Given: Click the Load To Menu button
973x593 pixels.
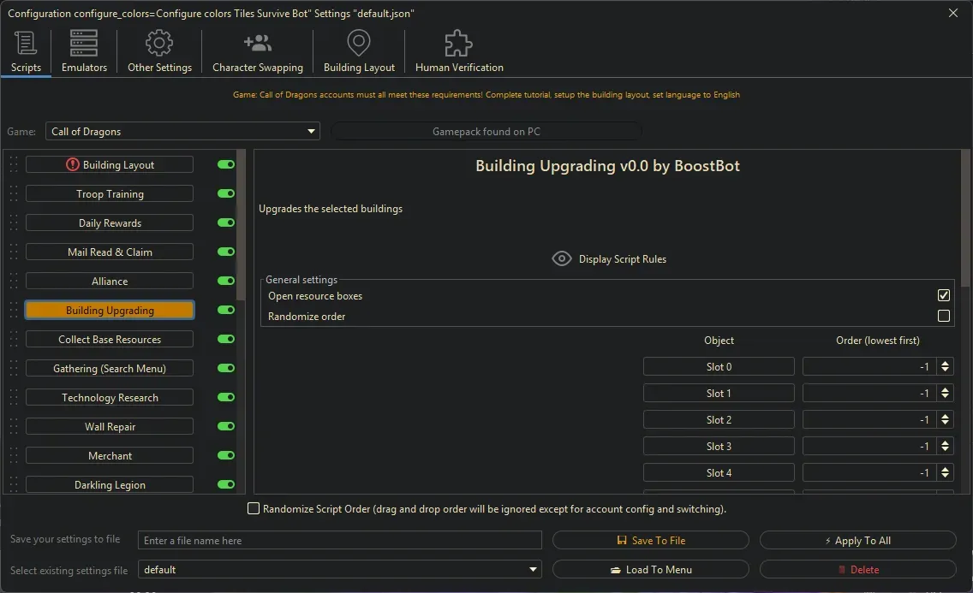Looking at the screenshot, I should coord(651,569).
